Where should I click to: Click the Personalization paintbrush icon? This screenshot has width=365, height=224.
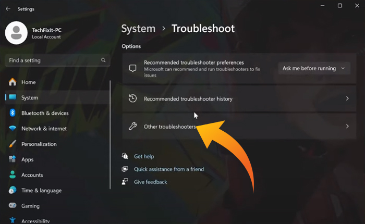(12, 144)
